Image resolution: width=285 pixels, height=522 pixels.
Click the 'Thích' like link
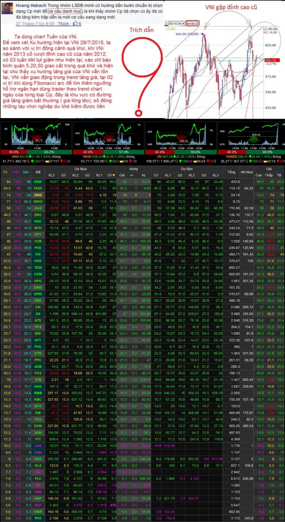[63, 24]
